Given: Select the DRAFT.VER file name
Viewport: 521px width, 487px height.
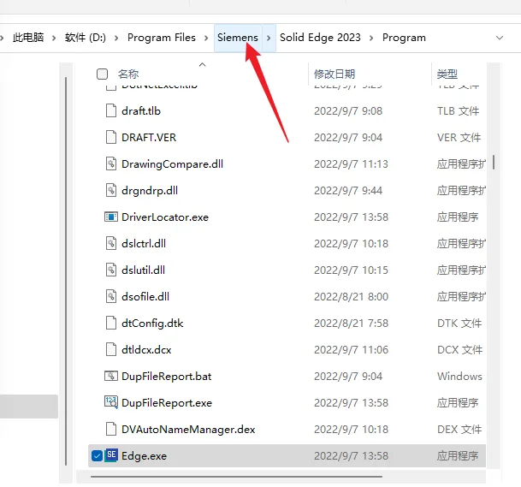Looking at the screenshot, I should coord(149,137).
